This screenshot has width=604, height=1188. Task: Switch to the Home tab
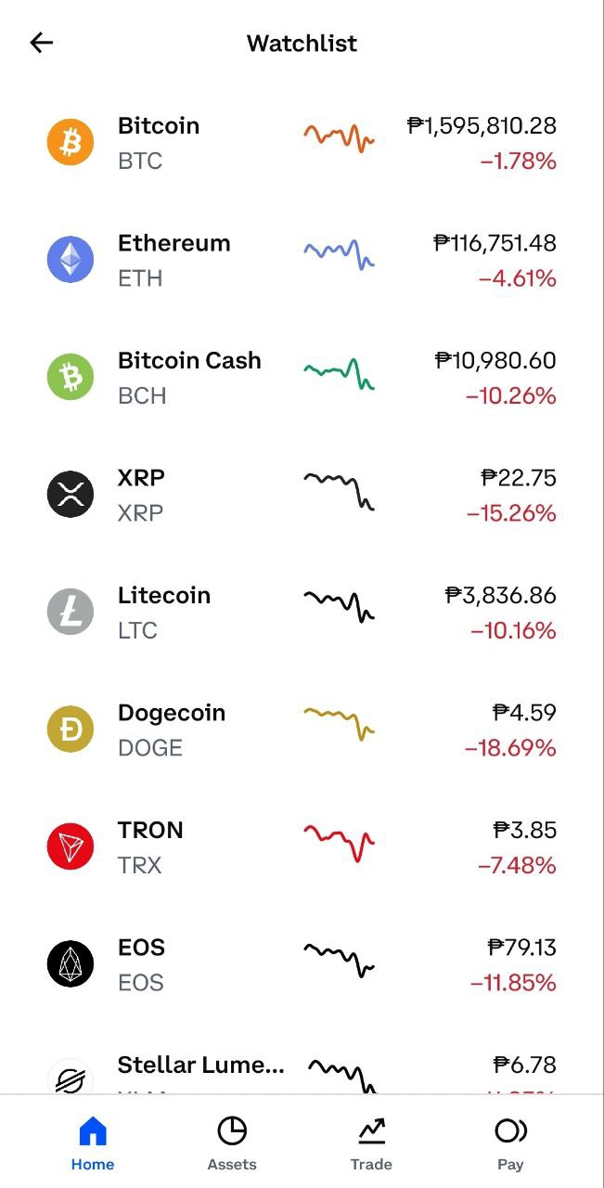click(93, 1144)
